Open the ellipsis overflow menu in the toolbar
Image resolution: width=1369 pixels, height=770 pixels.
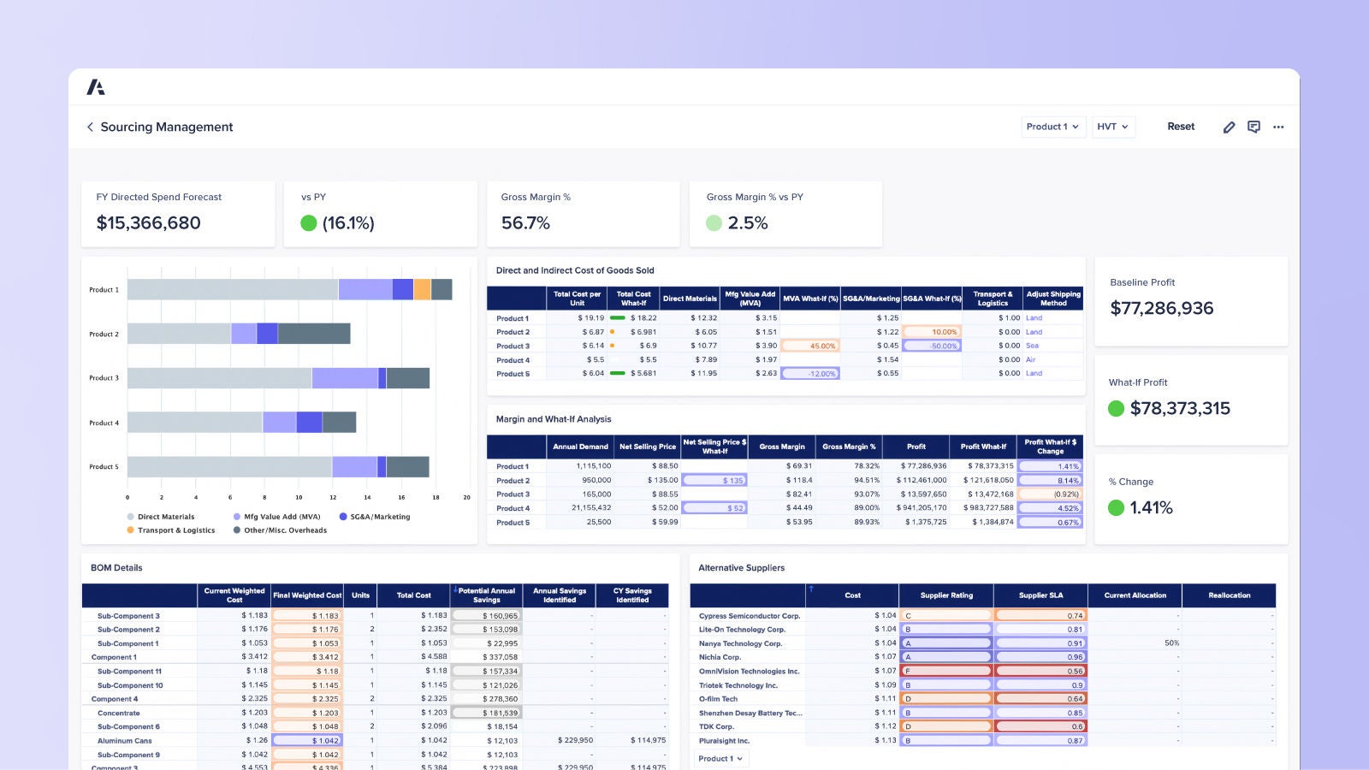[x=1278, y=127]
